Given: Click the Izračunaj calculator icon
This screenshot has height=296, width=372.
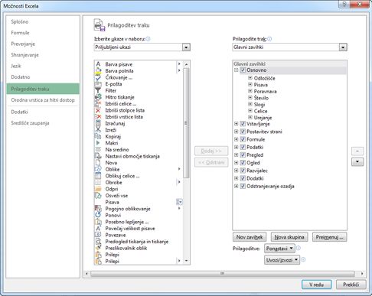Looking at the screenshot, I should [x=98, y=123].
